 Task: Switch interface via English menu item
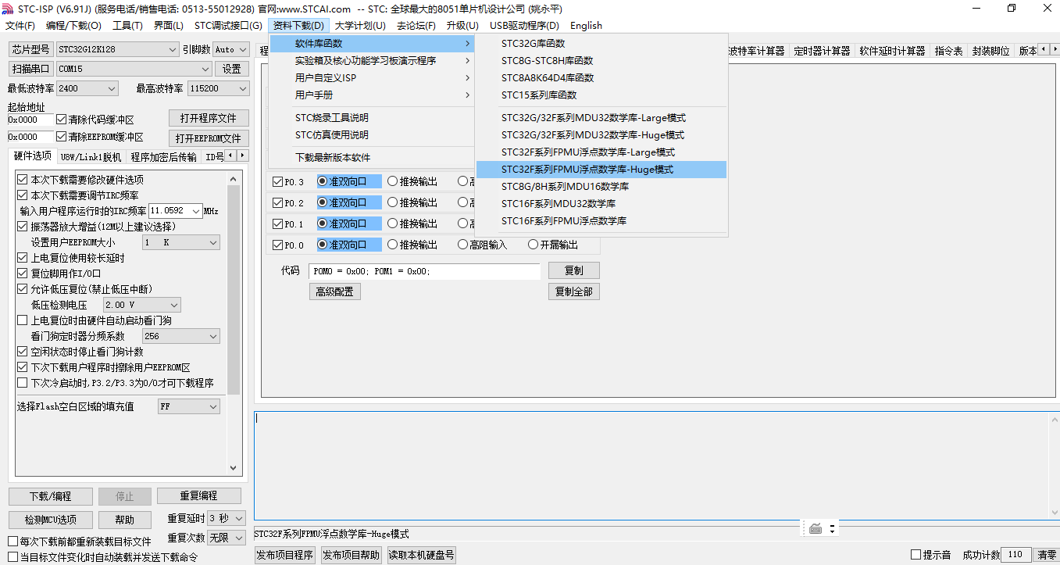[586, 25]
